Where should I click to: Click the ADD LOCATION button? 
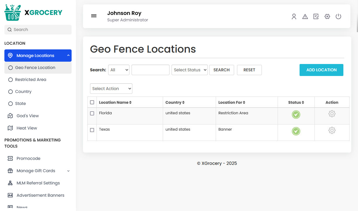click(321, 70)
